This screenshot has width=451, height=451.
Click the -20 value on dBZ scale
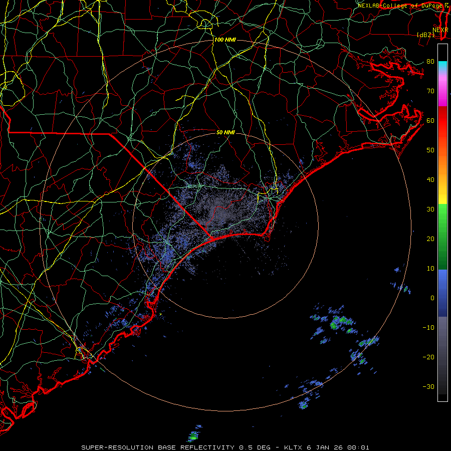[428, 357]
